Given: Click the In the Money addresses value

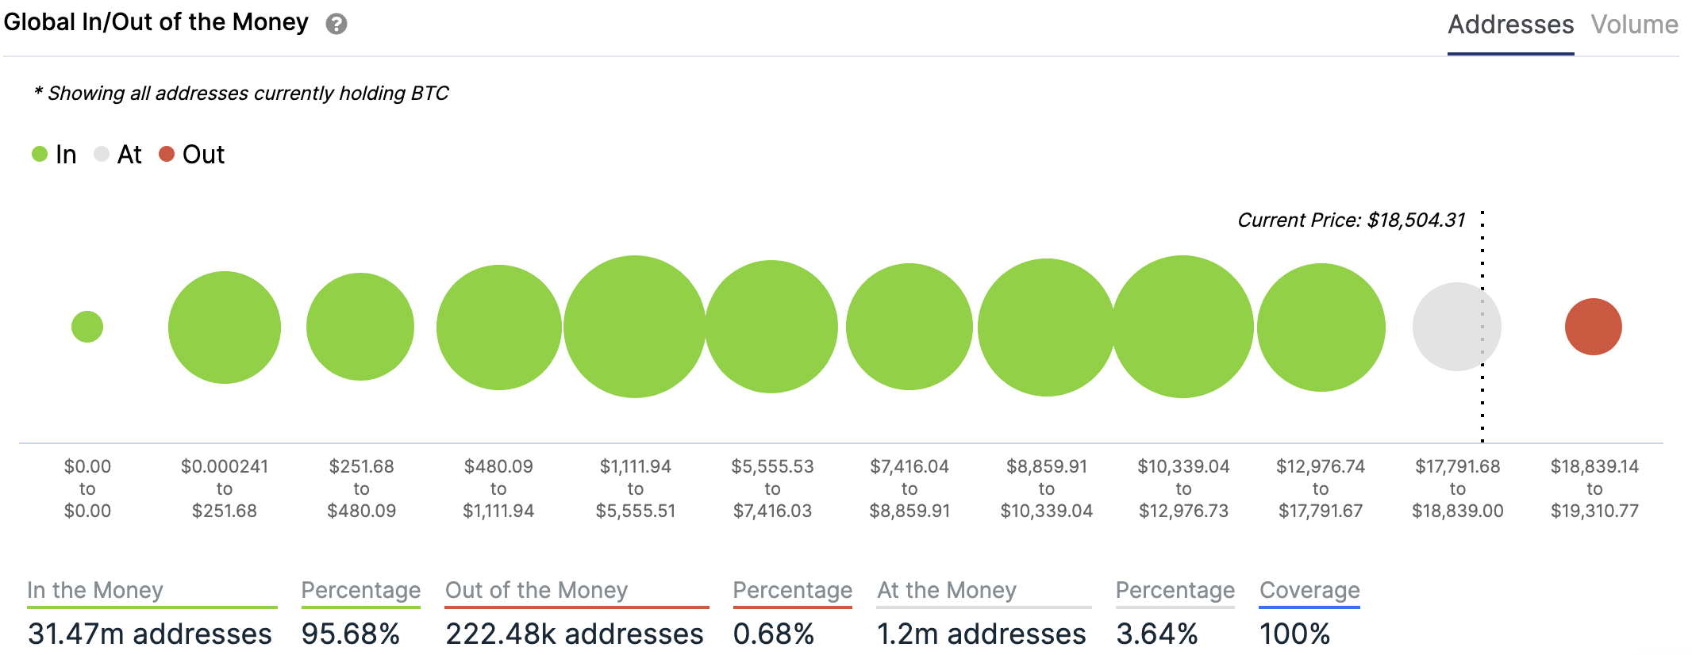Looking at the screenshot, I should click(x=150, y=634).
